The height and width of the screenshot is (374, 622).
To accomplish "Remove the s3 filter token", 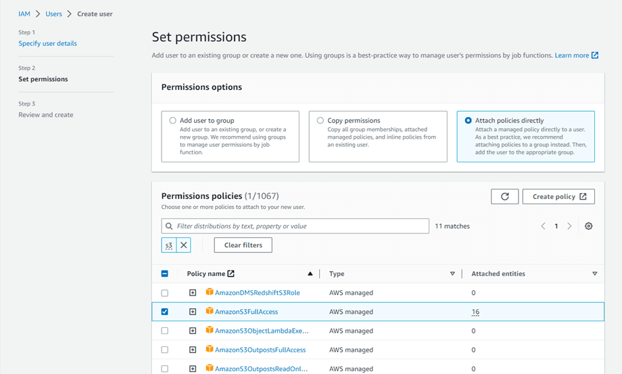I will [183, 245].
